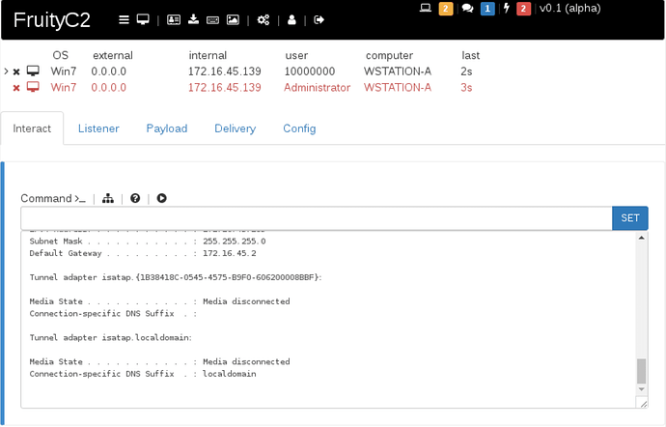The width and height of the screenshot is (666, 427).
Task: Open the hamburger menu icon
Action: tap(124, 20)
